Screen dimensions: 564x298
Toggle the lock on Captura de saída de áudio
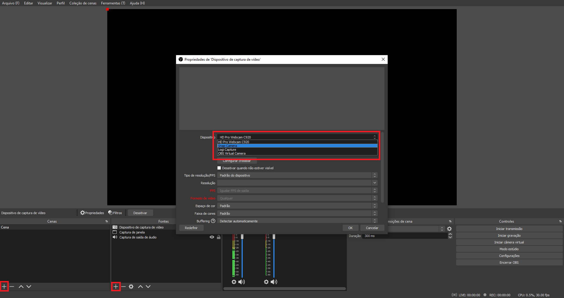(219, 237)
